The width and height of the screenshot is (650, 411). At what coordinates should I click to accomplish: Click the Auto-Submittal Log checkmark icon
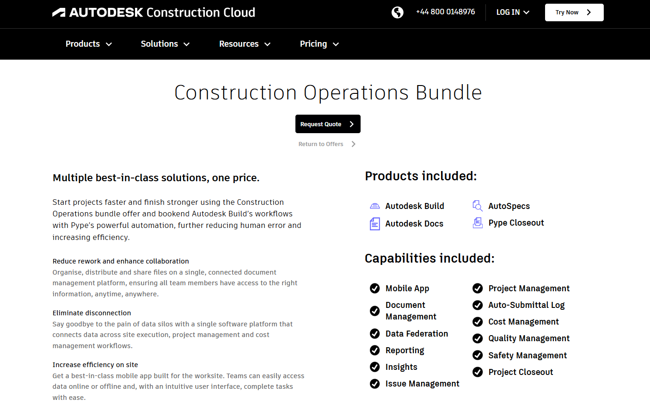(478, 305)
